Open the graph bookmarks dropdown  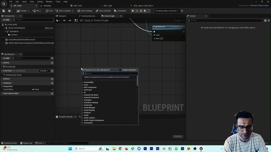(x=58, y=21)
